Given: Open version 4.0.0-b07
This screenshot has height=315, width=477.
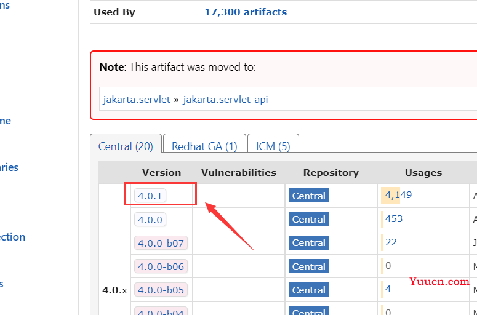Looking at the screenshot, I should [161, 243].
